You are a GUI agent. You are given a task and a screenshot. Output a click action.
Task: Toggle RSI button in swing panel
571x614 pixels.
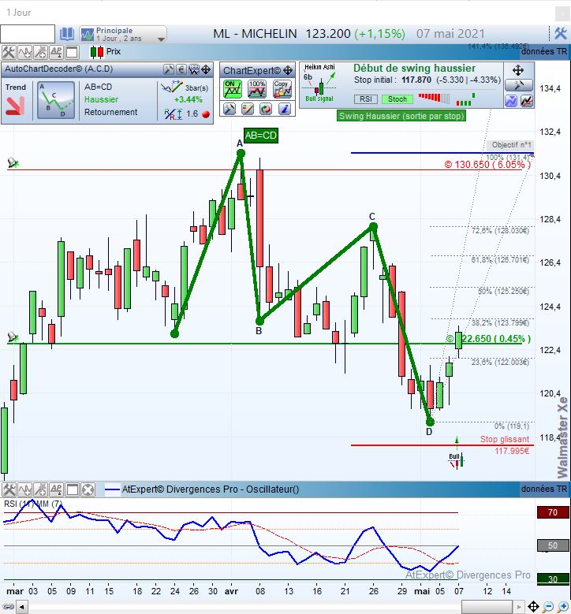pos(366,99)
